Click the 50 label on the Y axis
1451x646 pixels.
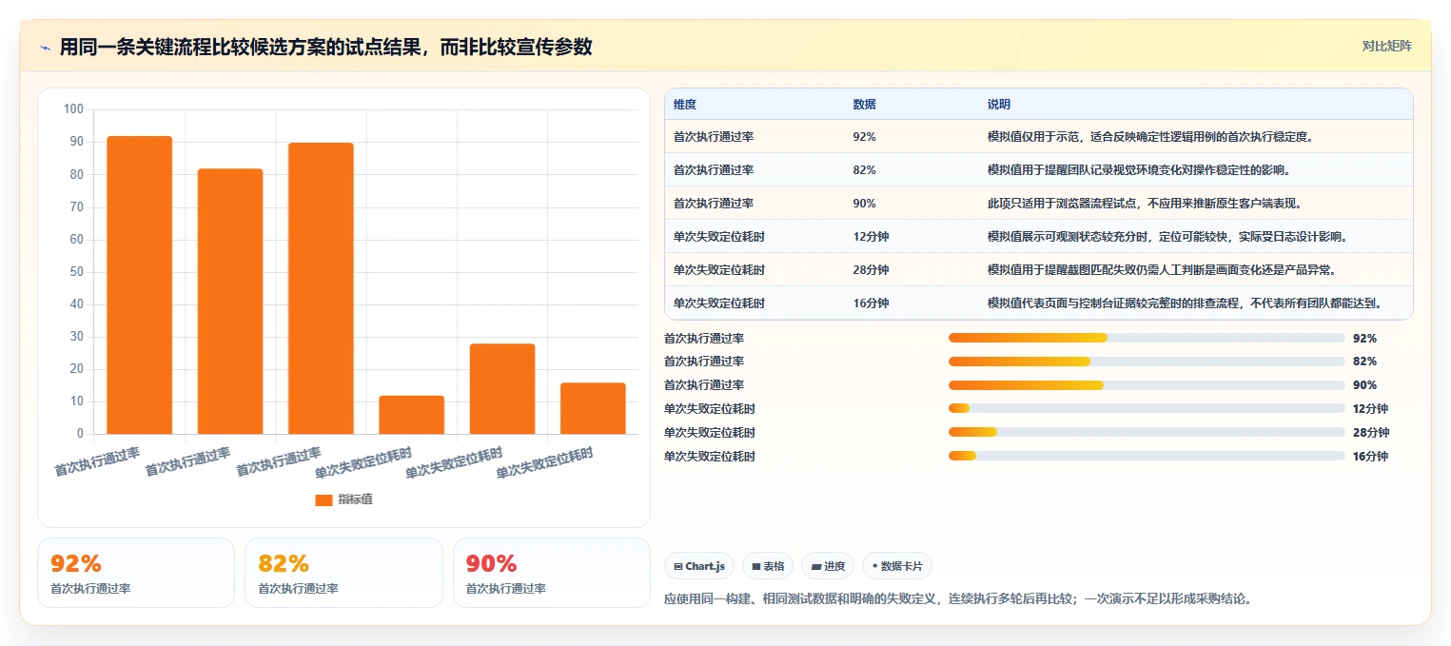point(76,272)
